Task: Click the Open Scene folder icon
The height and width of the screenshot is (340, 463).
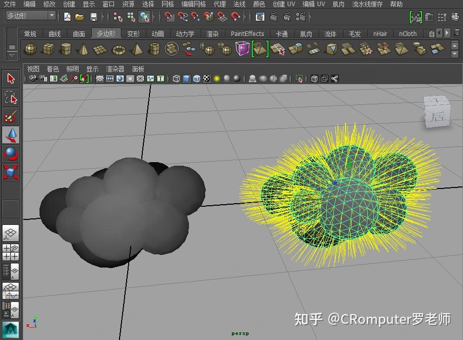Action: click(80, 17)
